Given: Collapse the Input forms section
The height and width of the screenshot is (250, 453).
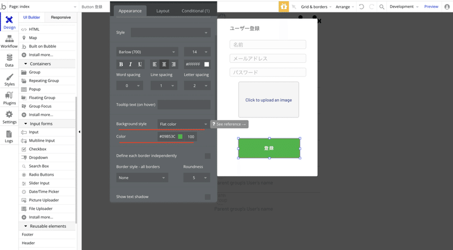Looking at the screenshot, I should point(25,124).
